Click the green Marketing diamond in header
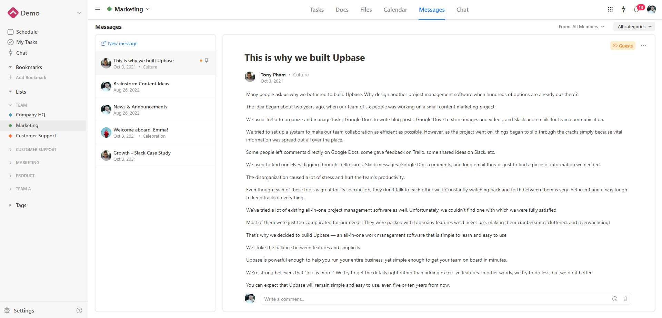 click(x=109, y=9)
